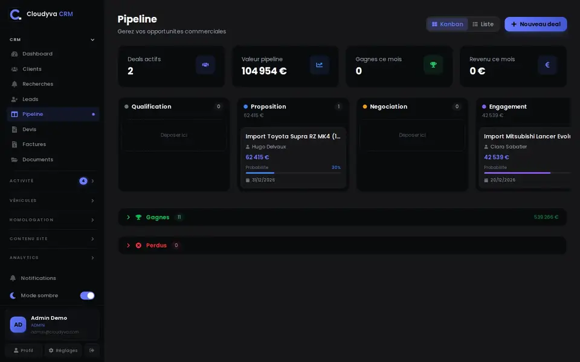
Task: Open Réglages settings
Action: pyautogui.click(x=63, y=350)
